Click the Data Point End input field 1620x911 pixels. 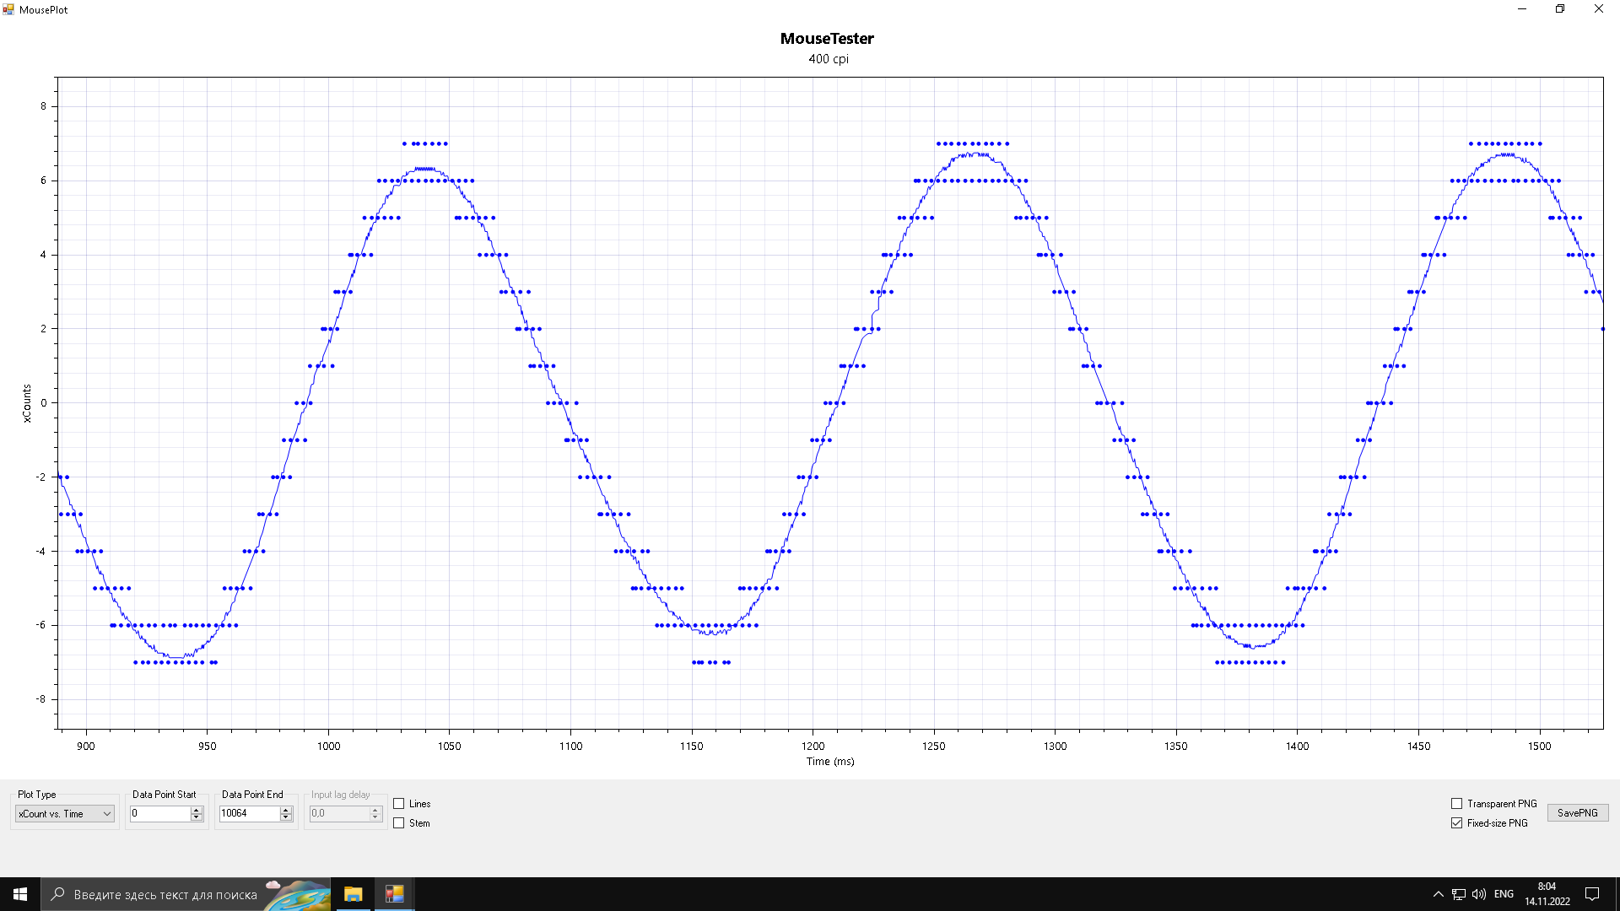point(248,813)
